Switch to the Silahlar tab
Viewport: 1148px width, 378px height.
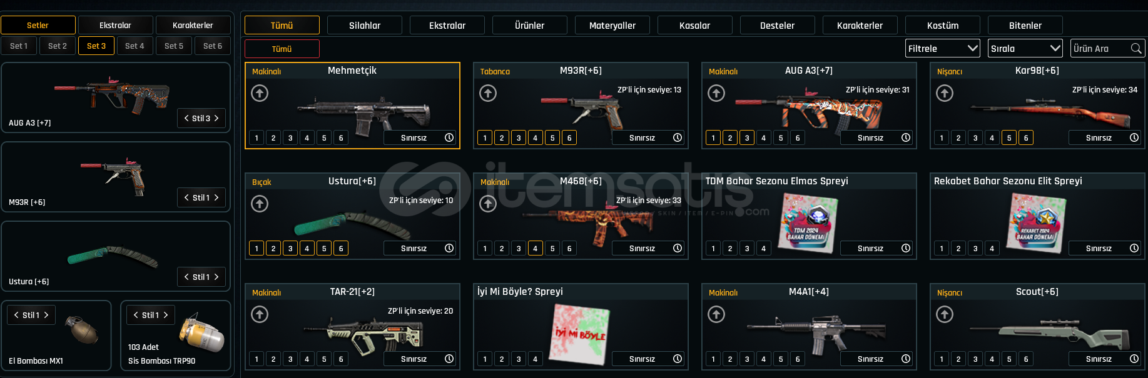tap(365, 25)
